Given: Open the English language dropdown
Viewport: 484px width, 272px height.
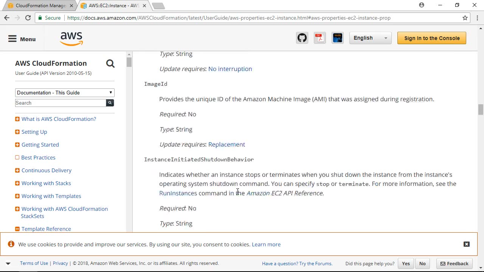Looking at the screenshot, I should pos(370,38).
